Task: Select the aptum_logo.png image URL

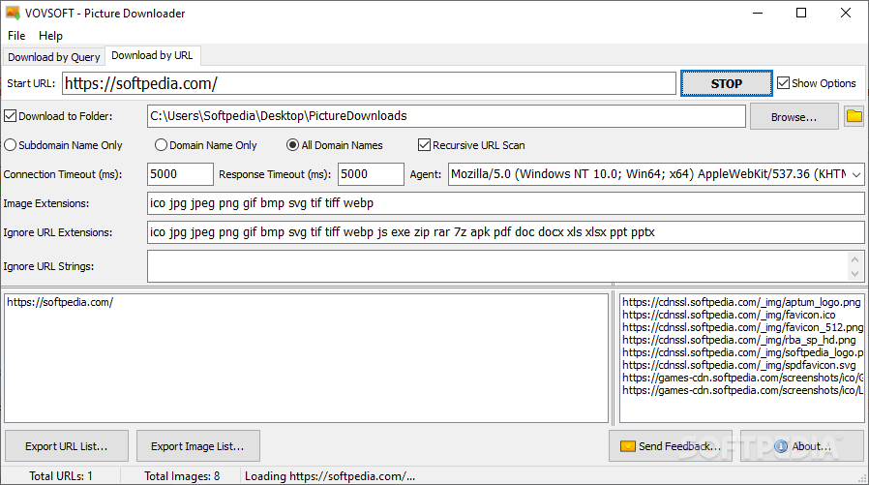Action: click(741, 302)
